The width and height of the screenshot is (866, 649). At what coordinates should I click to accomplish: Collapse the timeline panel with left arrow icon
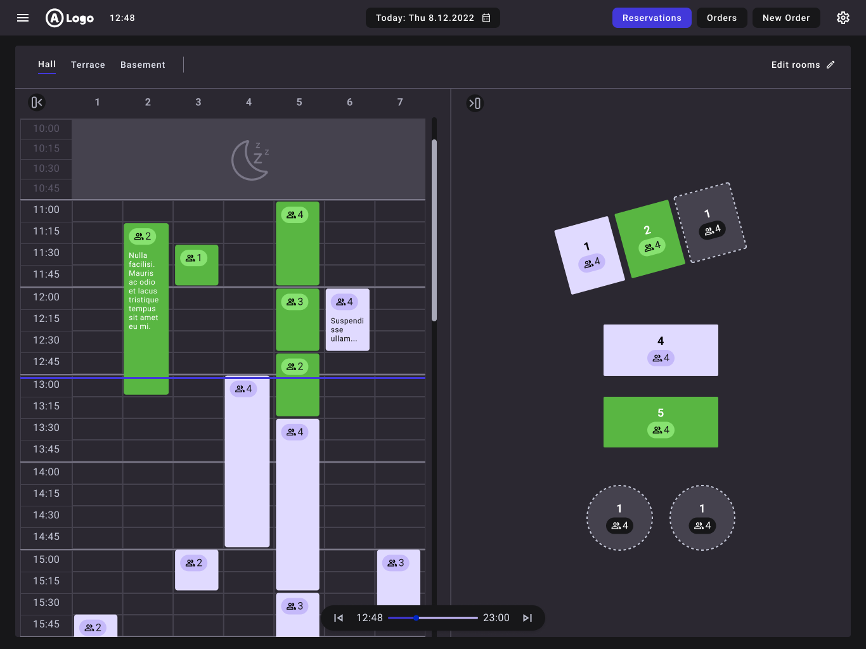pos(37,102)
